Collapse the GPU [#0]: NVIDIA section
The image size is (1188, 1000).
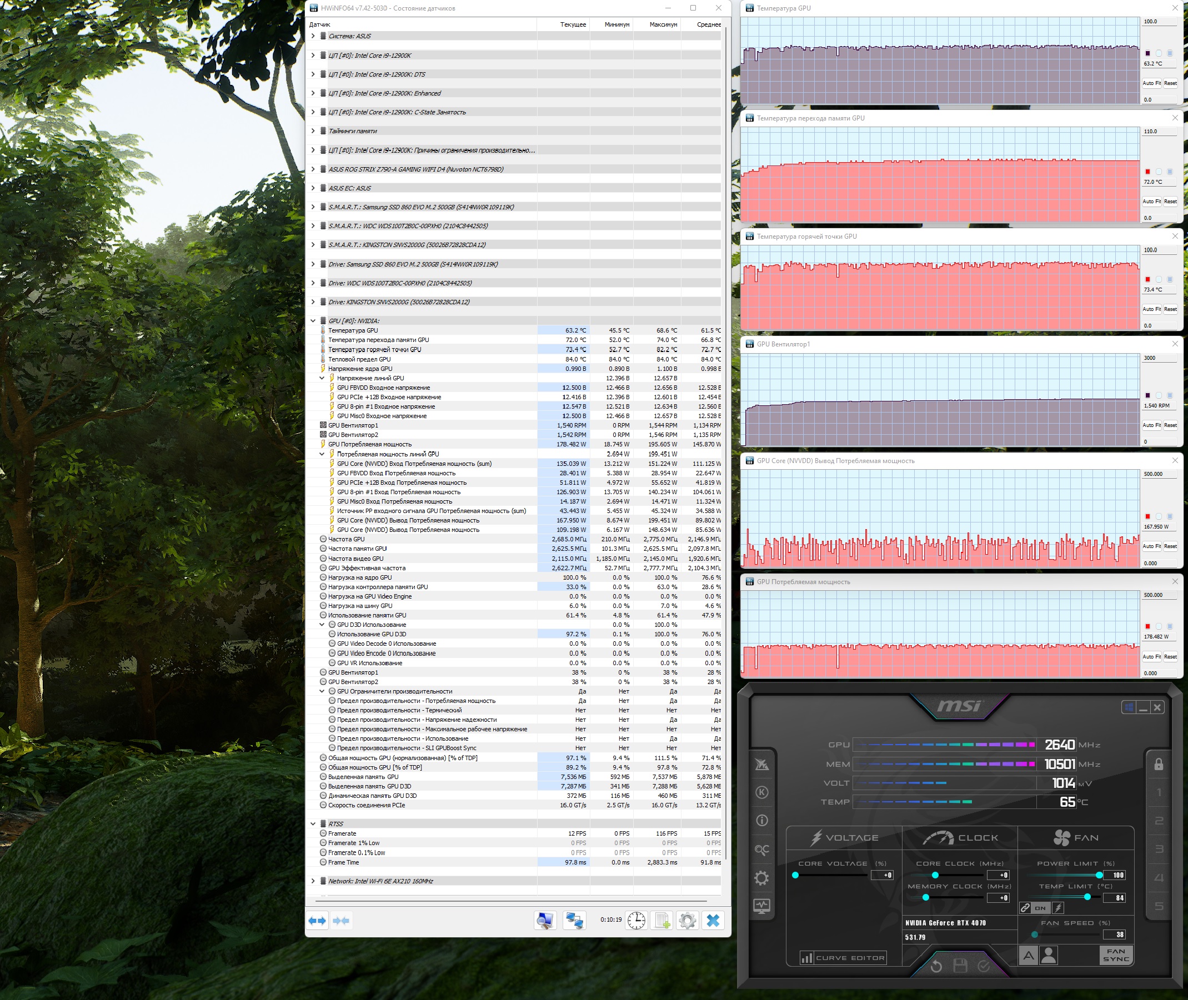313,321
